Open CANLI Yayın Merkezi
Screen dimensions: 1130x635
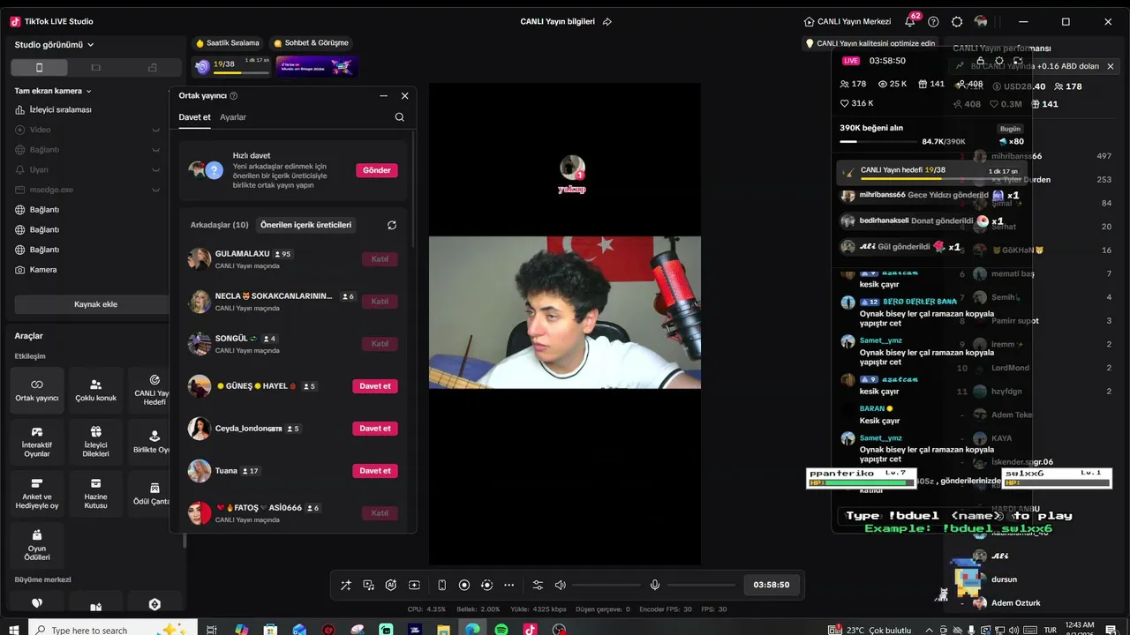point(847,21)
